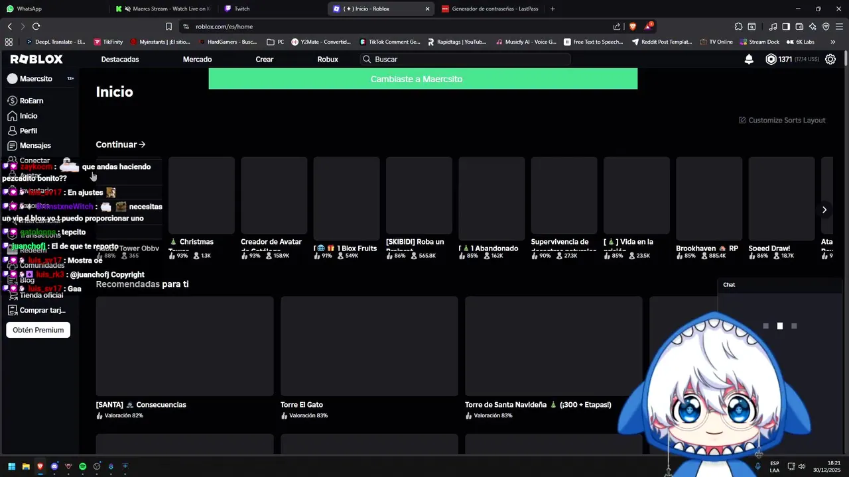Open Creador de Avatar thumbnail
The width and height of the screenshot is (849, 477).
pos(274,195)
